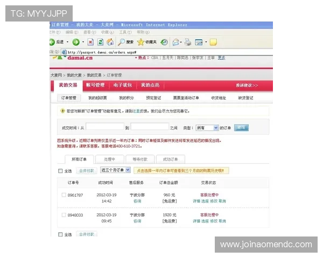Click 更多 link in hot topics
Screen dimensions: 323x258
coord(221,58)
